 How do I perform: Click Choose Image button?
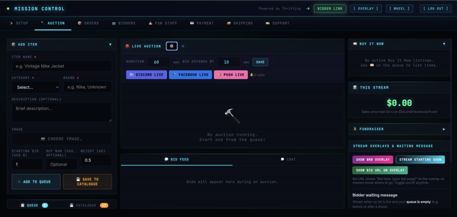click(x=62, y=139)
